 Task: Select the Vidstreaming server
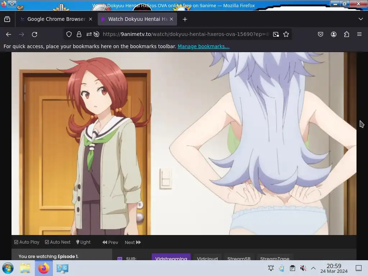171,257
